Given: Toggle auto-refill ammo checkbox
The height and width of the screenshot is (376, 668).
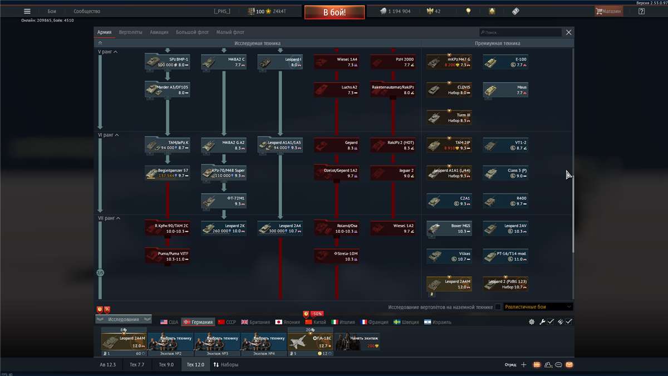Looking at the screenshot, I should click(569, 322).
